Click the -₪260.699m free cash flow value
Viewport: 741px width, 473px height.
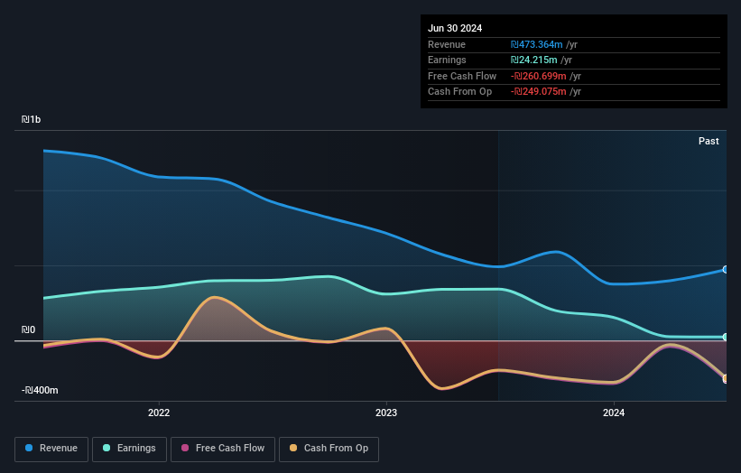(538, 76)
